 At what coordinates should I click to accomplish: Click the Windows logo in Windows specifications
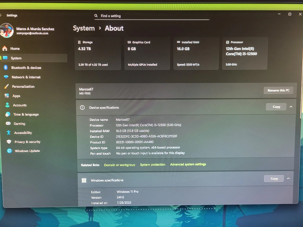(x=84, y=180)
